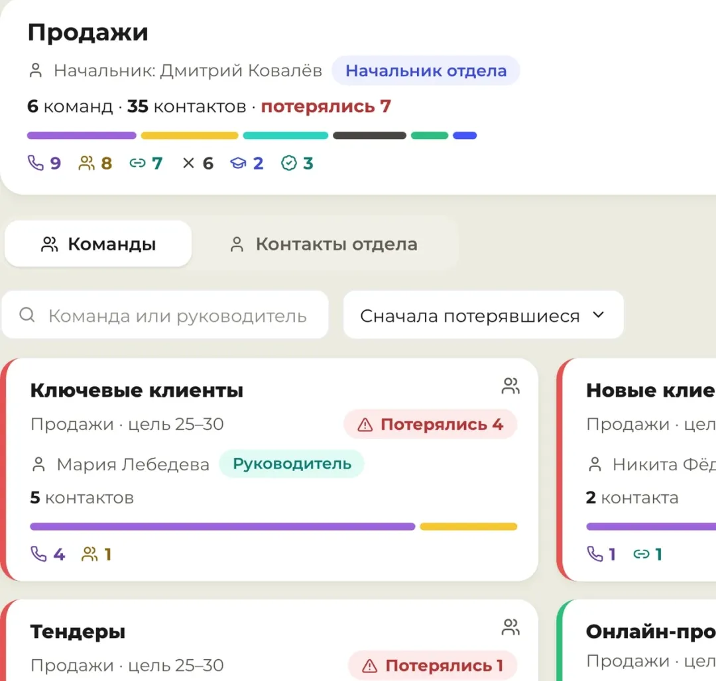Open the Контакты отдела tab

click(324, 244)
